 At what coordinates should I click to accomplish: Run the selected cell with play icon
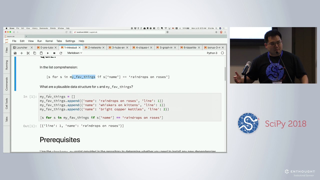click(48, 53)
